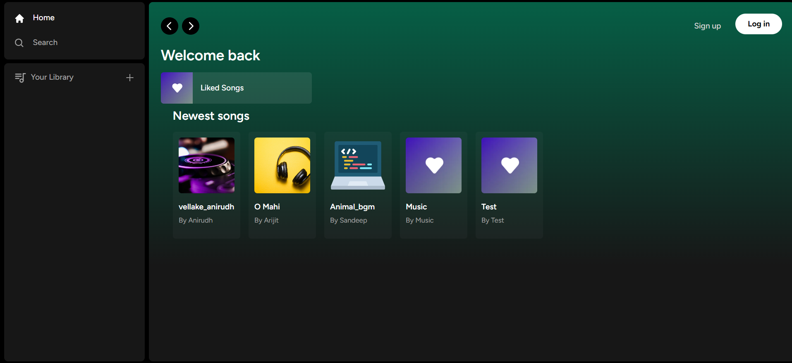Select the O Mahi headphones cover
792x363 pixels.
282,165
